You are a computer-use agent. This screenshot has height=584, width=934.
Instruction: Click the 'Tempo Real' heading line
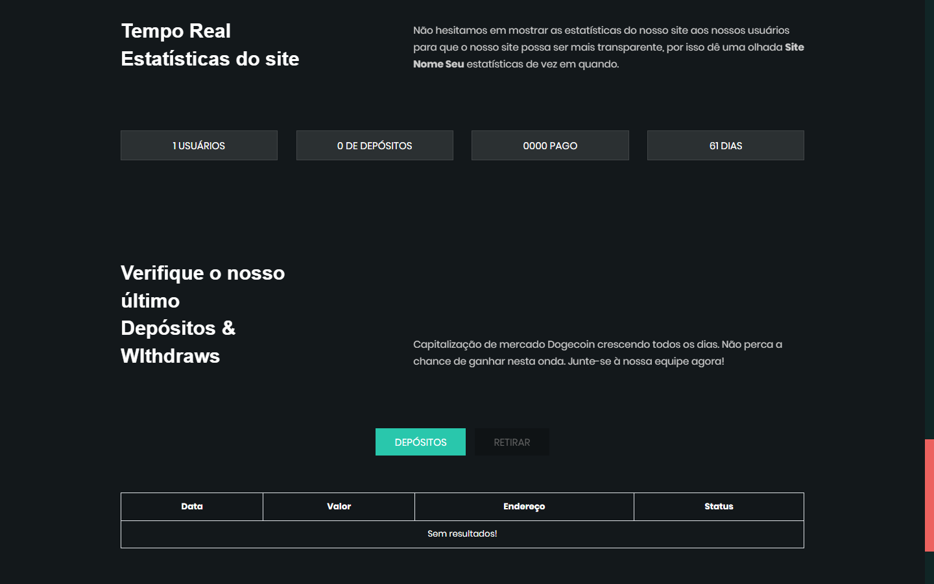176,31
